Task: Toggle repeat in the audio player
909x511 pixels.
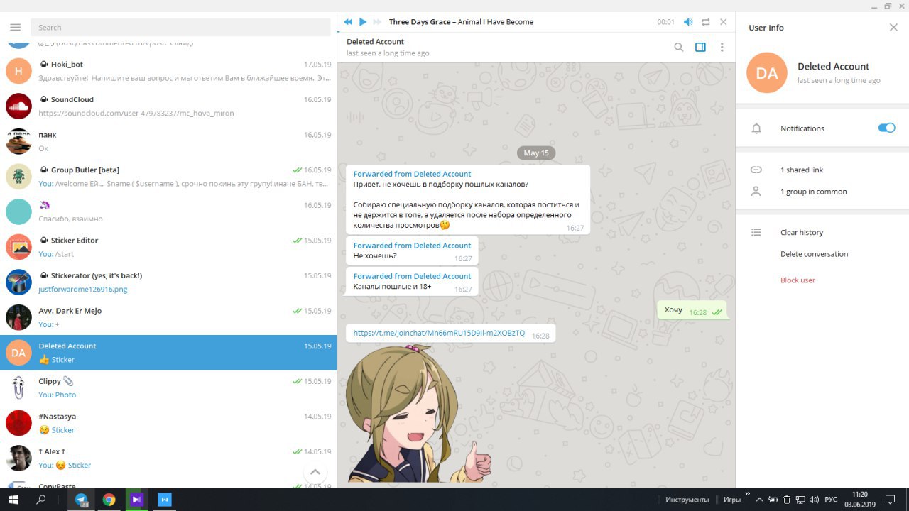Action: tap(706, 22)
